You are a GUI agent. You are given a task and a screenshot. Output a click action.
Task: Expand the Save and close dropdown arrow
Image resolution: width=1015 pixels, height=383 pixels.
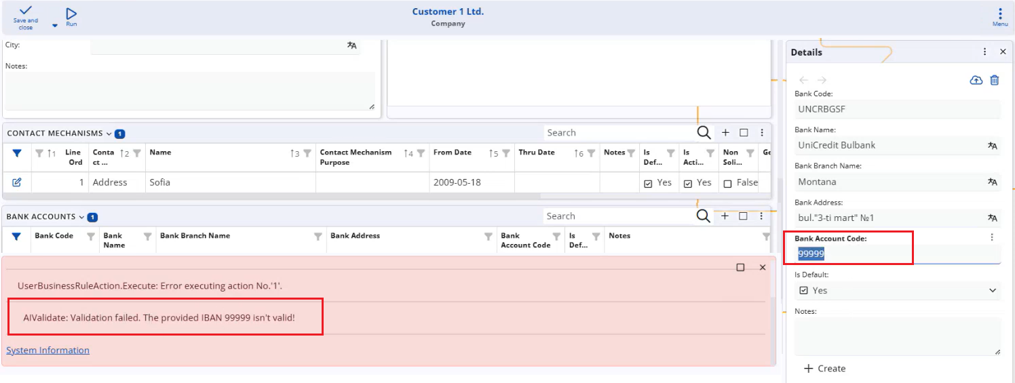coord(55,25)
